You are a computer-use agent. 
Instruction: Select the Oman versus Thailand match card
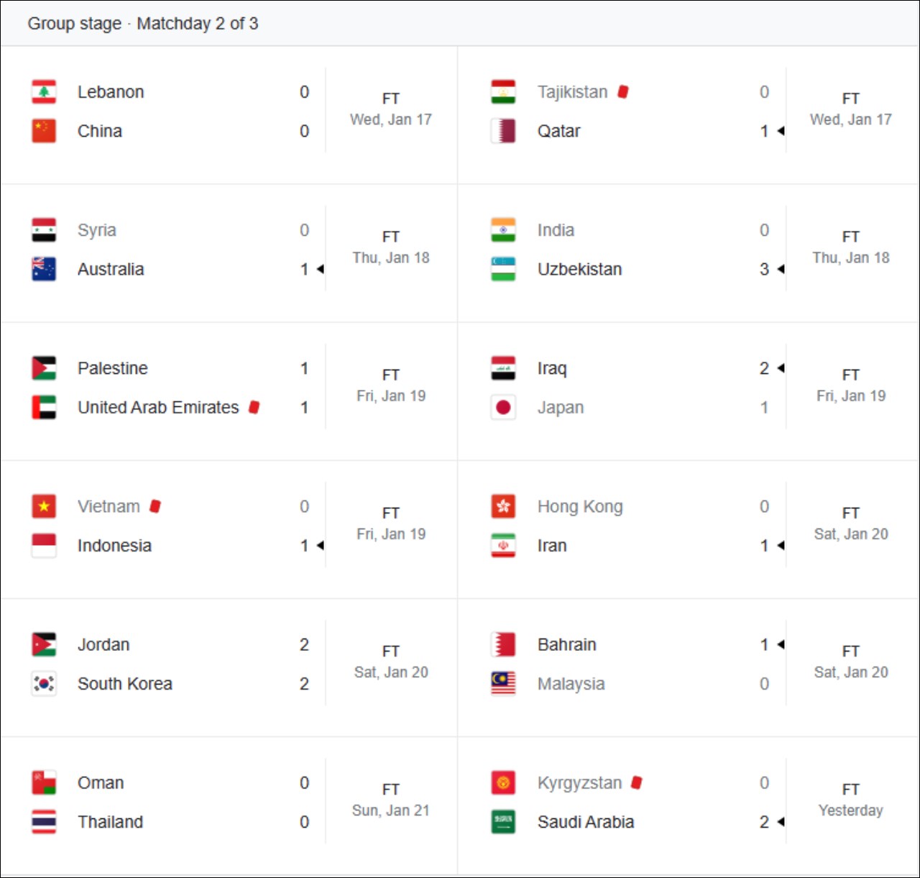(x=229, y=802)
